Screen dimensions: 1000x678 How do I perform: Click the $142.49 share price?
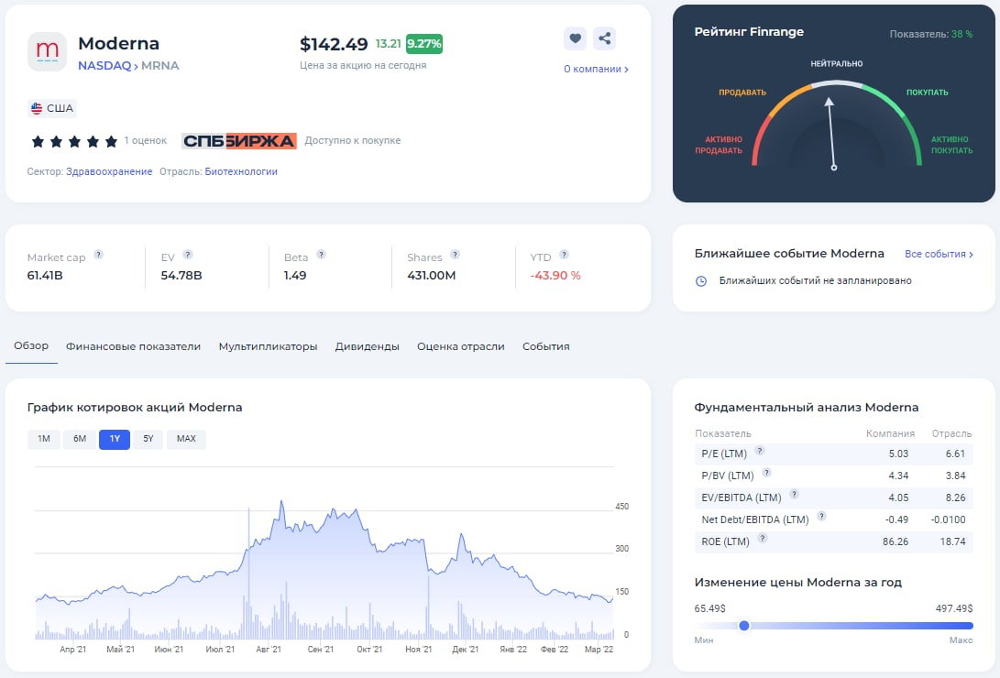pyautogui.click(x=334, y=44)
